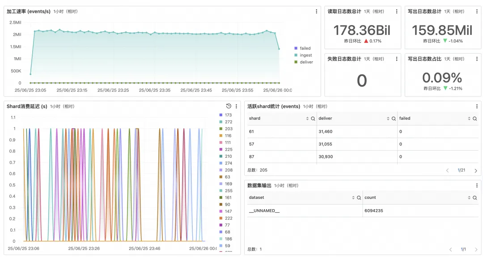Sort the count column

(469, 198)
